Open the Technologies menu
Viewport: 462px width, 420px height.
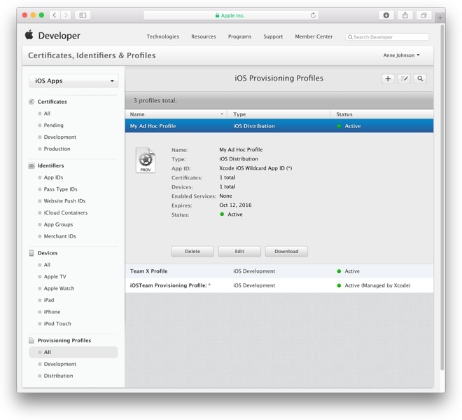point(163,36)
